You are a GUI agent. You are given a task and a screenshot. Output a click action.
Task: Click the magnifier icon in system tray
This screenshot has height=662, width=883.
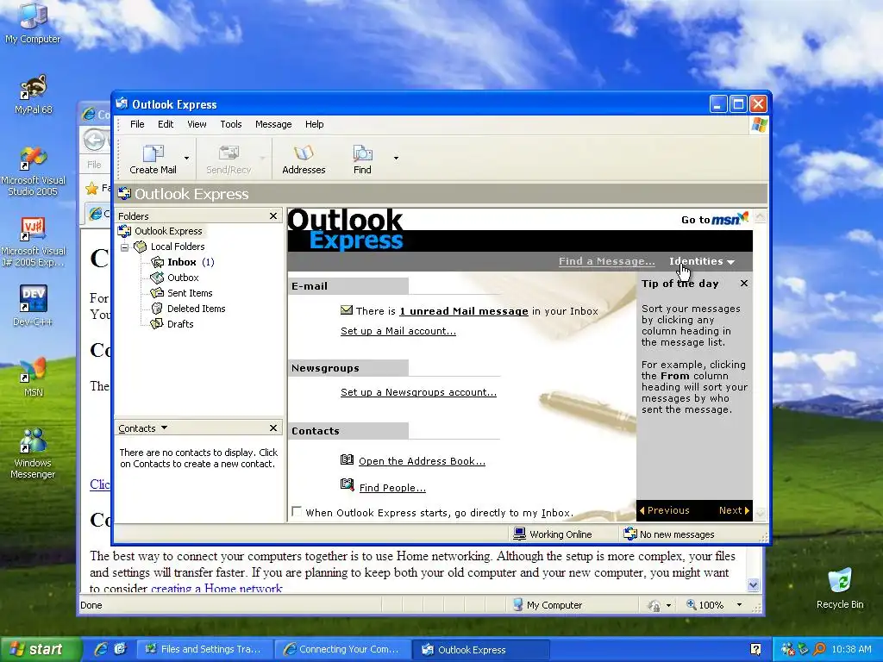point(819,649)
